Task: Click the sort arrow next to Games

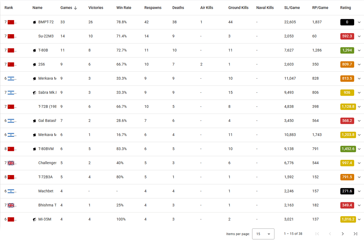Action: pos(75,8)
